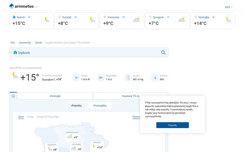Click the Երևան city search field
This screenshot has width=244, height=152.
pyautogui.click(x=89, y=52)
